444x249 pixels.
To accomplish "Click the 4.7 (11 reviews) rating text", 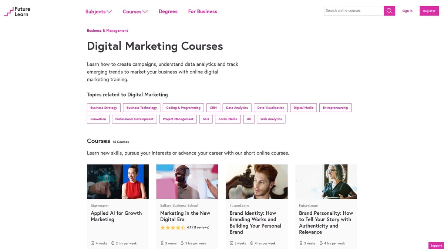I will click(x=198, y=228).
